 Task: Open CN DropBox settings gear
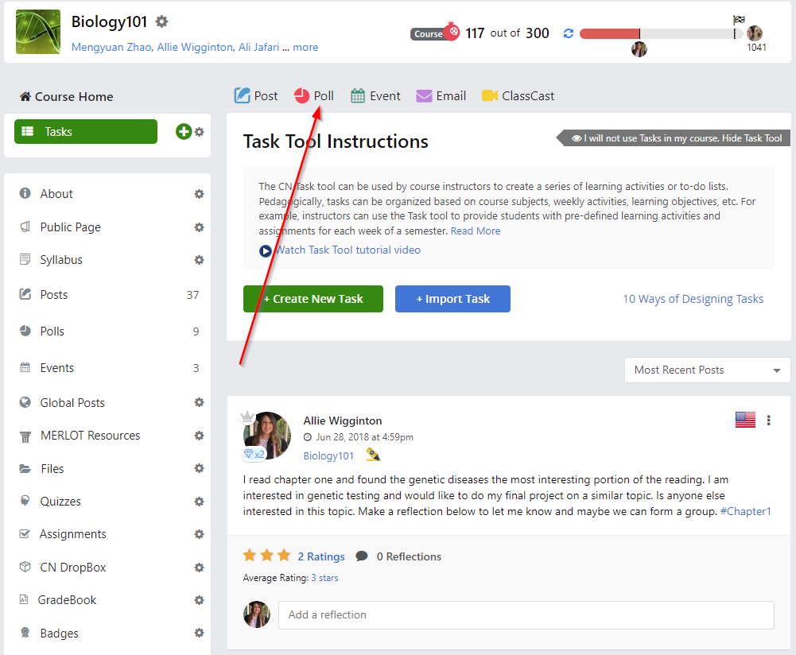point(199,568)
